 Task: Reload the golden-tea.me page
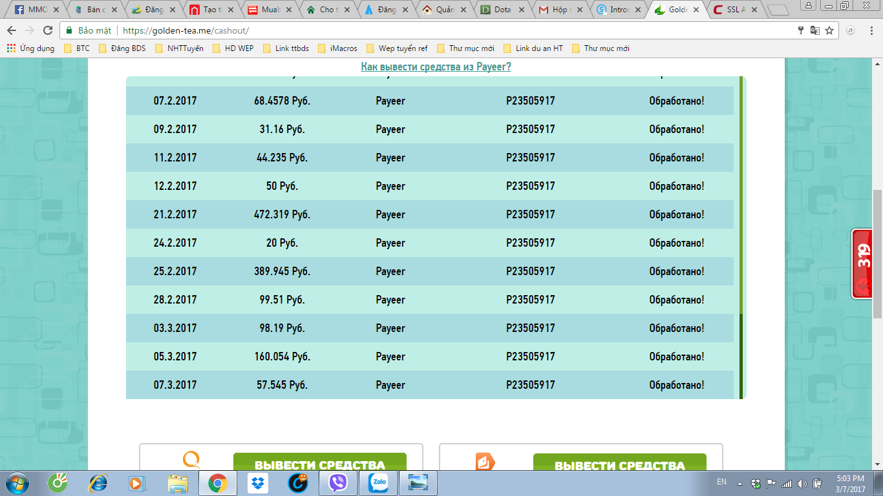coord(48,30)
